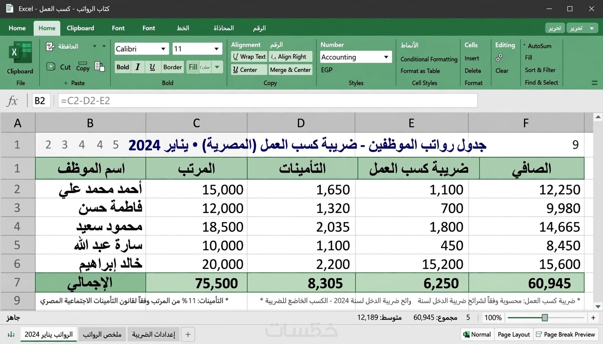Open the top-right تحرير dropdown arrow

coord(592,28)
